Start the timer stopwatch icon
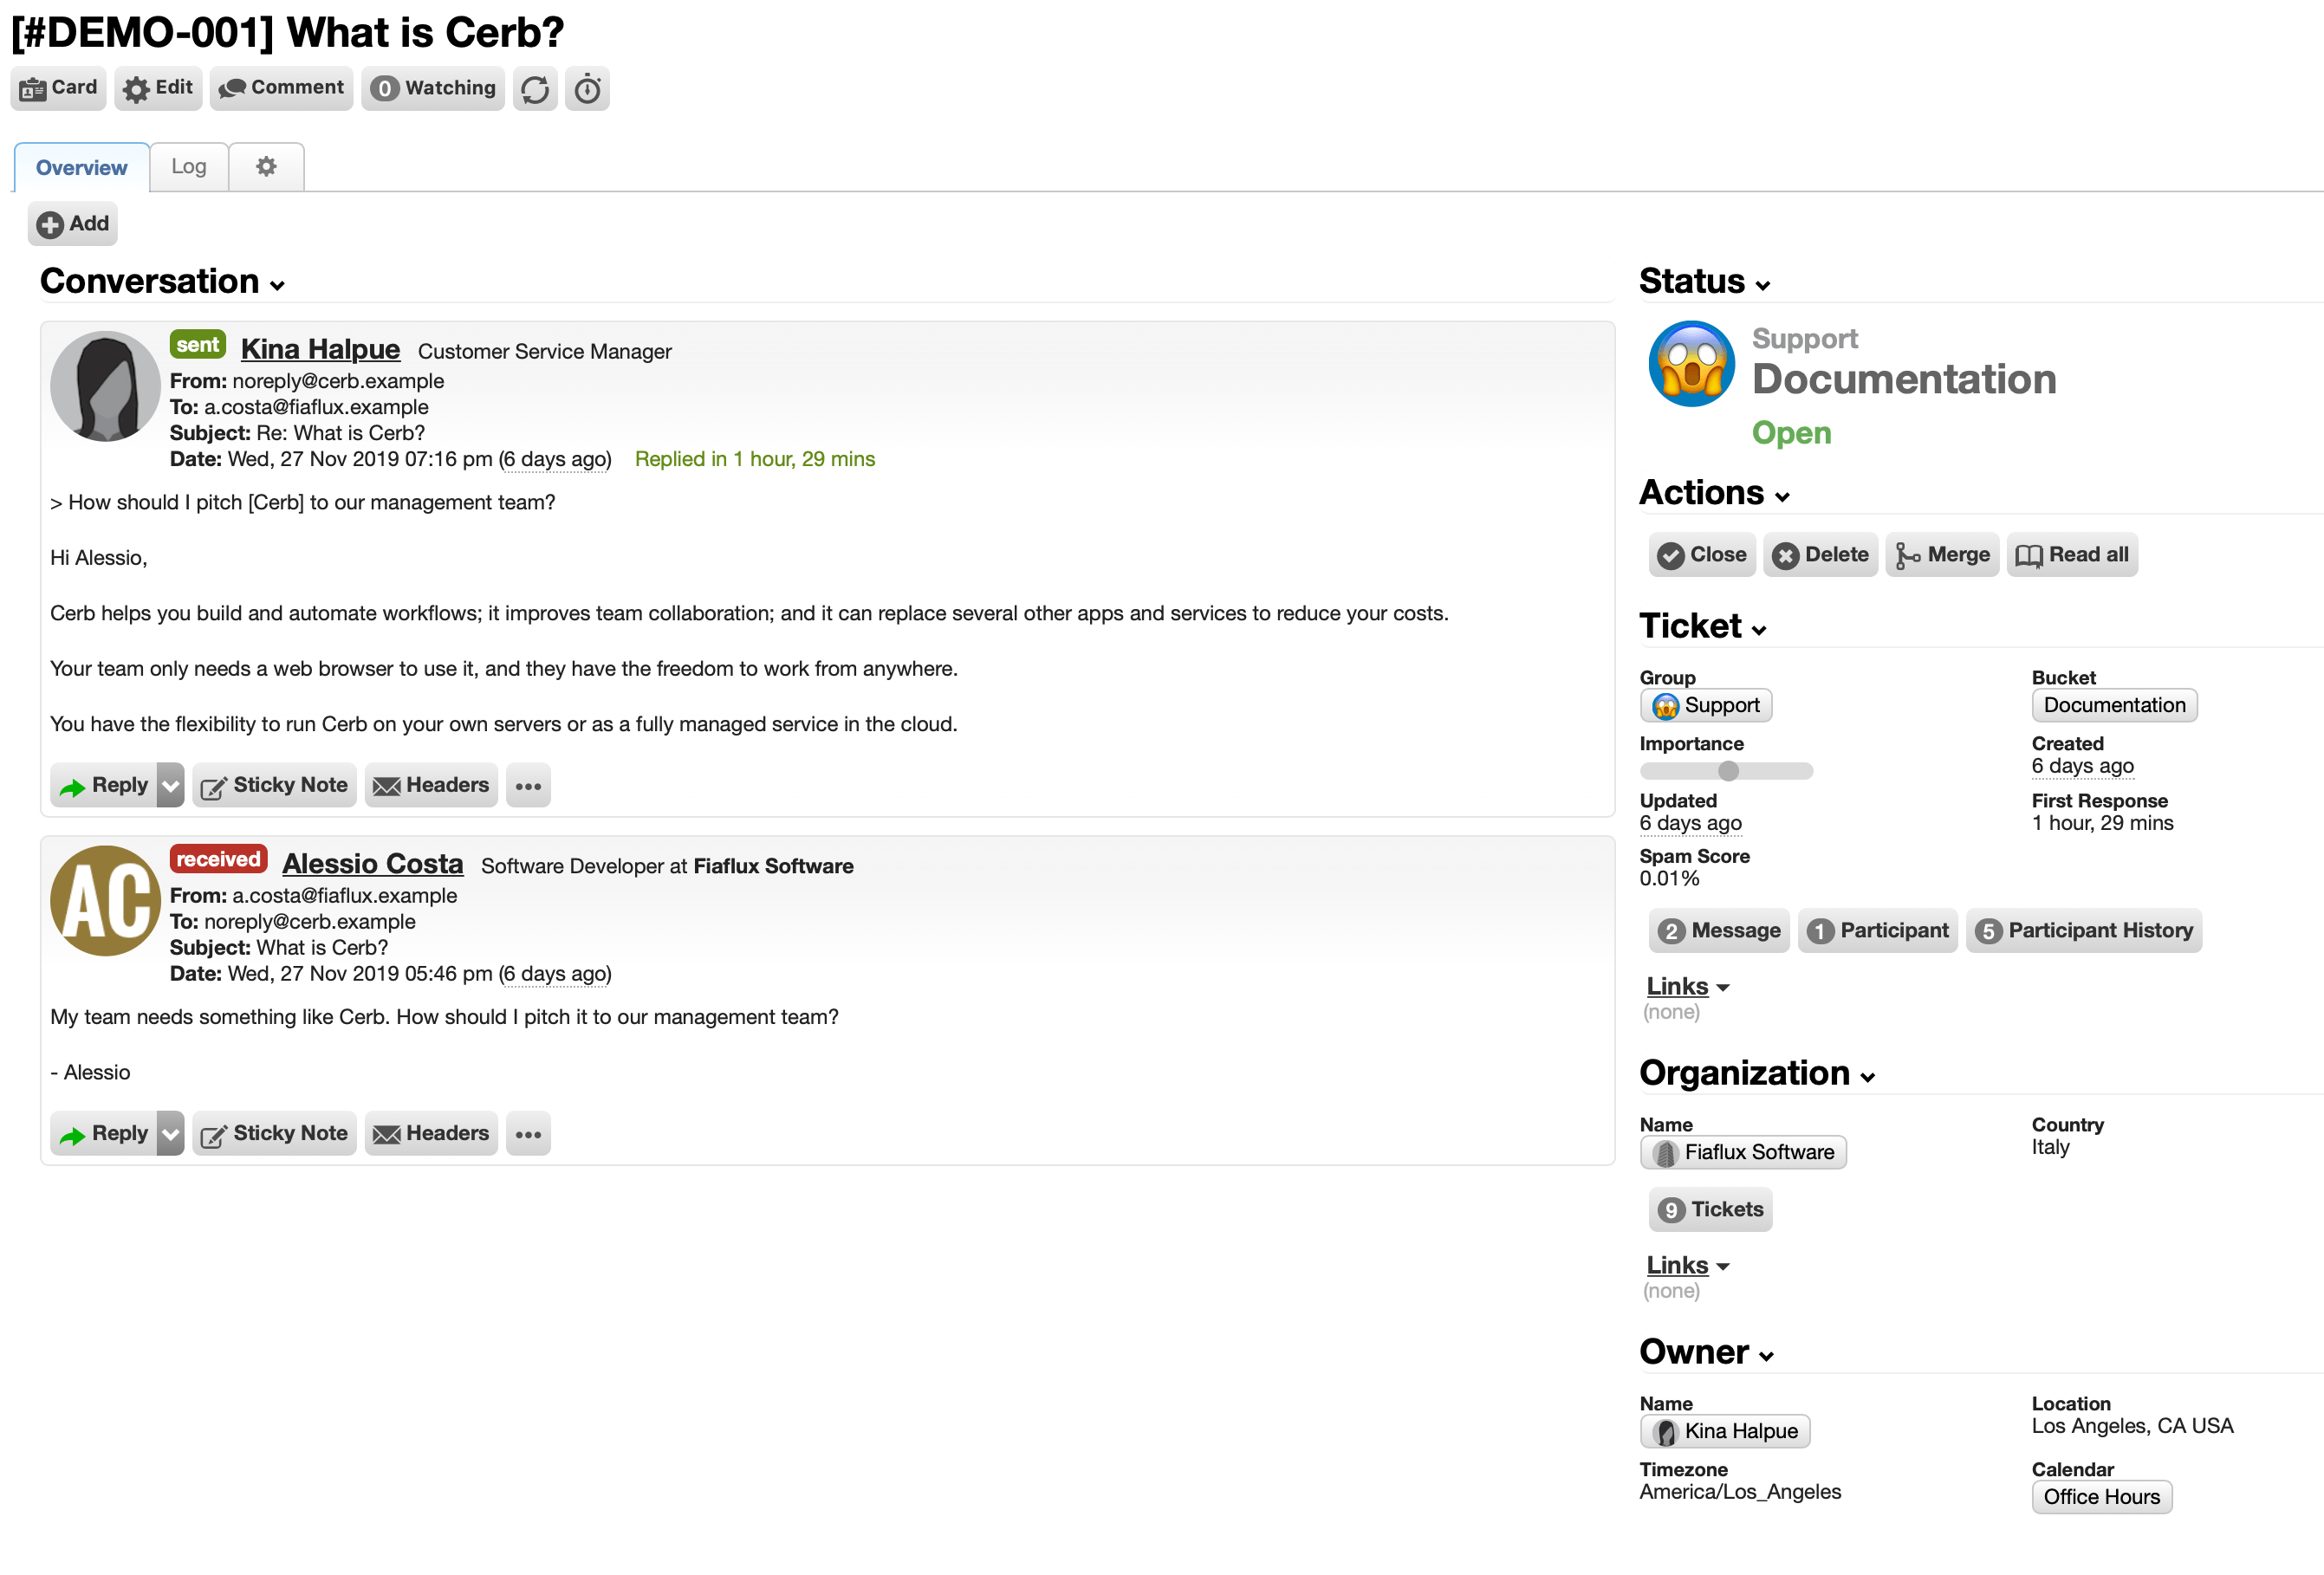Screen dimensions: 2324x1575 tap(587, 89)
